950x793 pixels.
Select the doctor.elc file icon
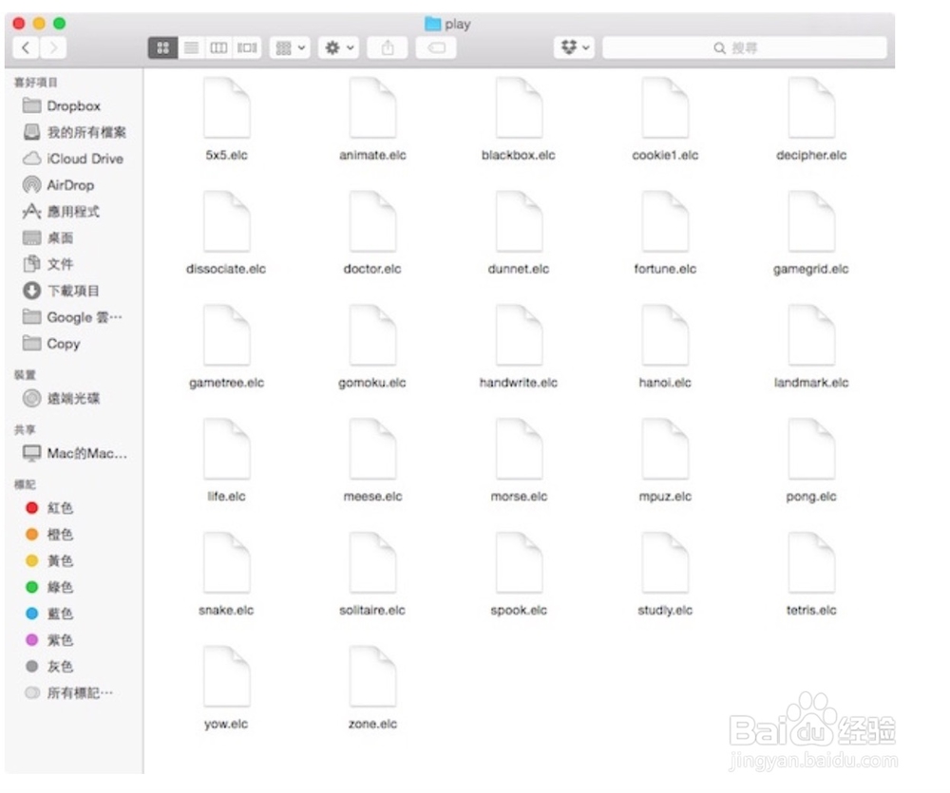tap(372, 221)
